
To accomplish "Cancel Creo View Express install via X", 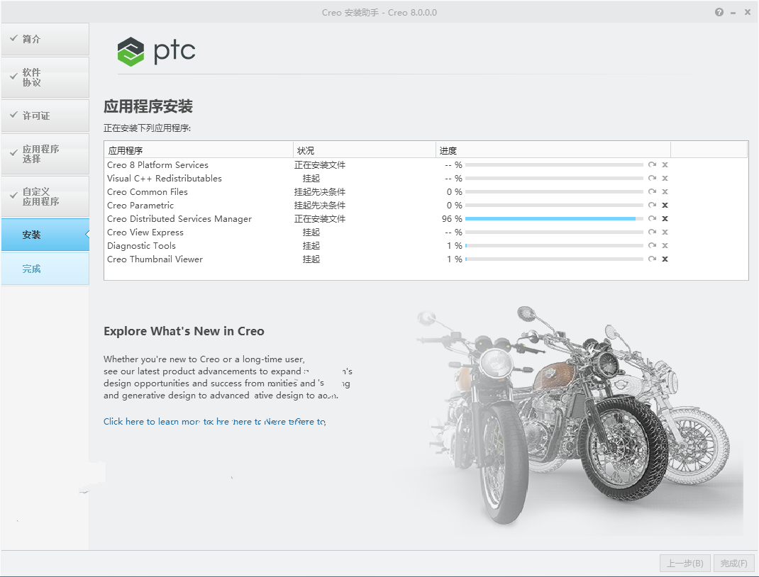I will click(665, 233).
